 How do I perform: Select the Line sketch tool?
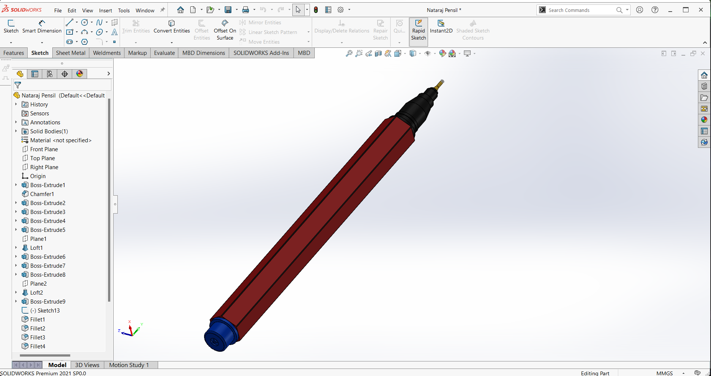pos(70,22)
